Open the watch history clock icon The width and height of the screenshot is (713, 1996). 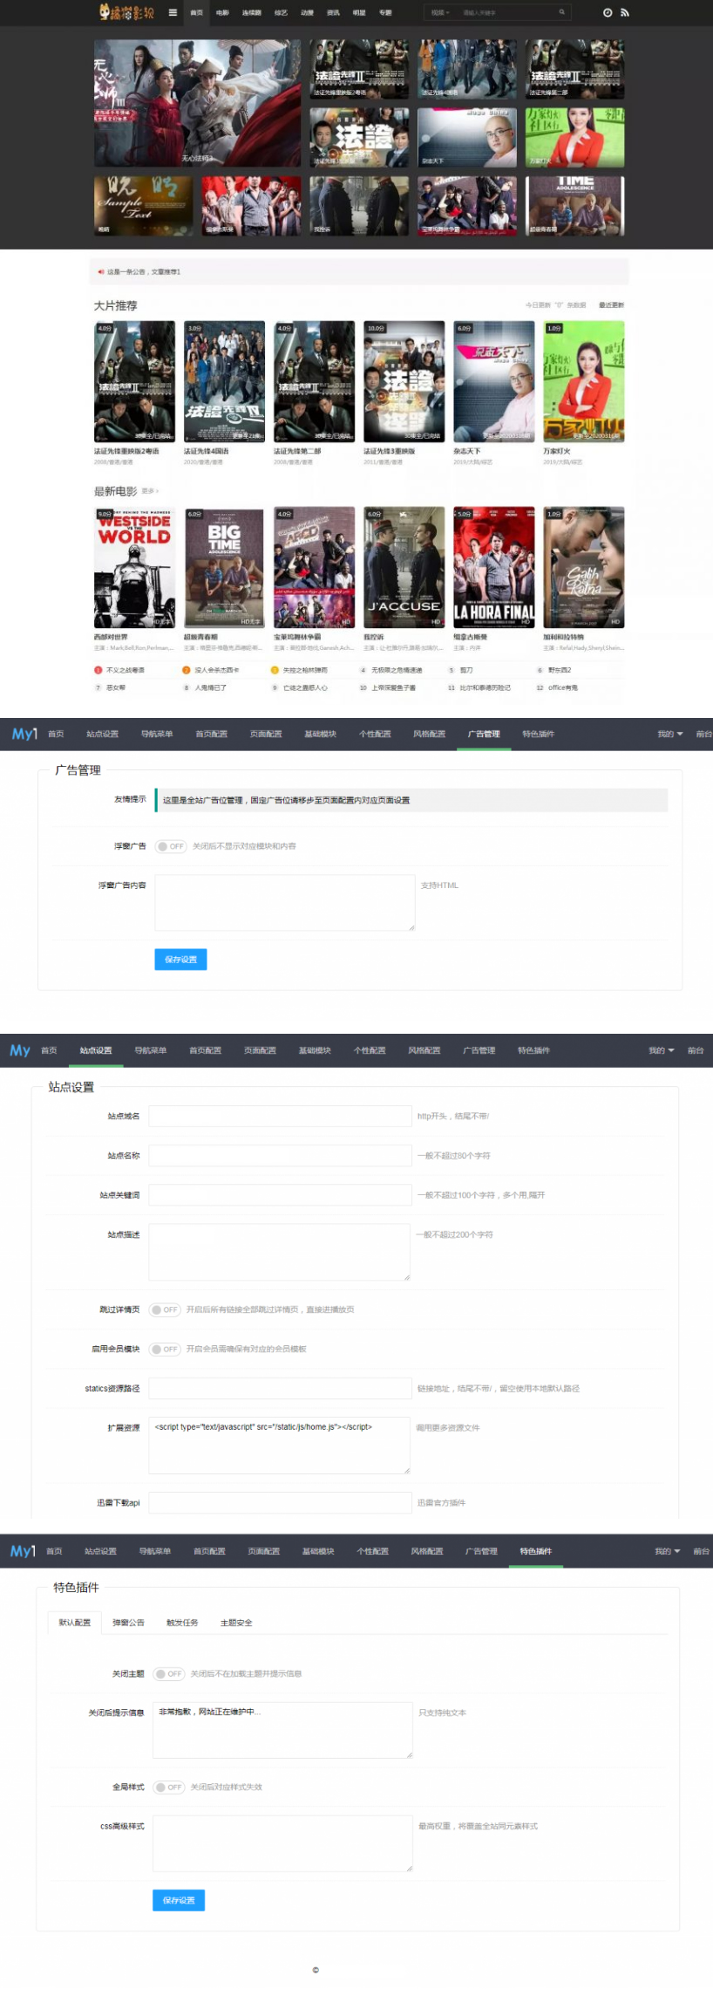click(608, 12)
